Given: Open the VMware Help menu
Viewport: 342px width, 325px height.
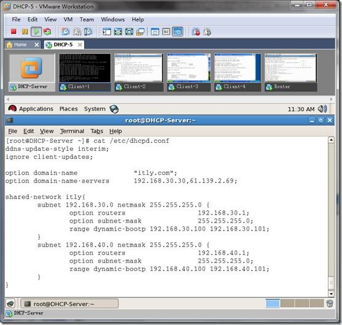Looking at the screenshot, I should coord(138,20).
